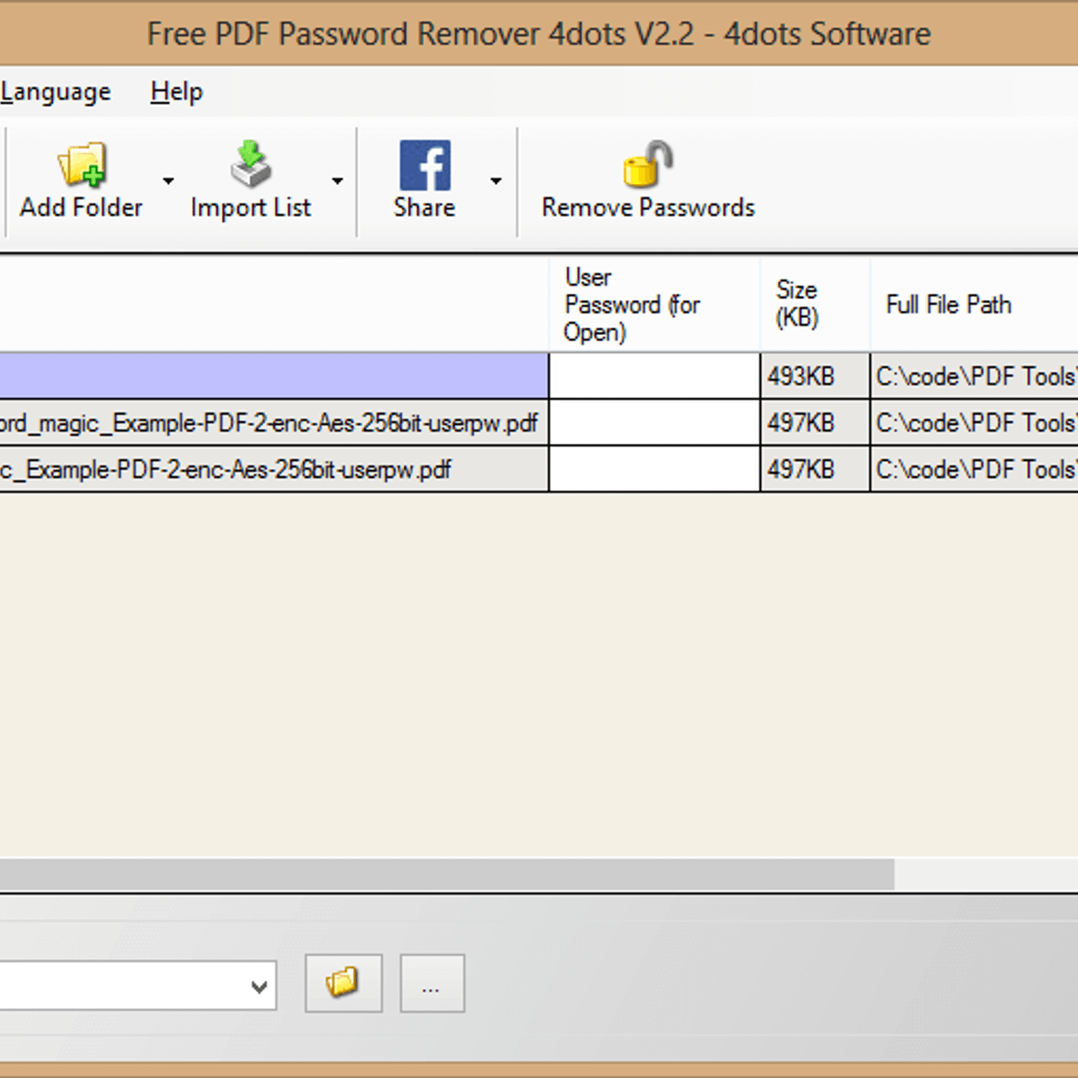
Task: Expand the Import List dropdown arrow
Action: coord(338,181)
